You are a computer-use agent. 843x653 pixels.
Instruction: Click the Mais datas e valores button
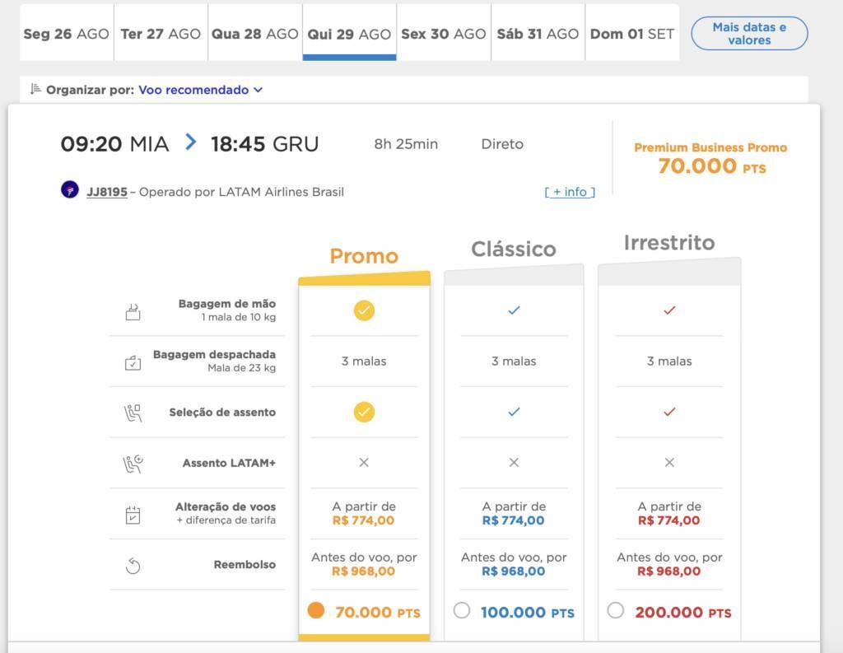point(749,33)
